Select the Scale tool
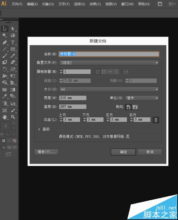178x220 pixels. pyautogui.click(x=13, y=69)
